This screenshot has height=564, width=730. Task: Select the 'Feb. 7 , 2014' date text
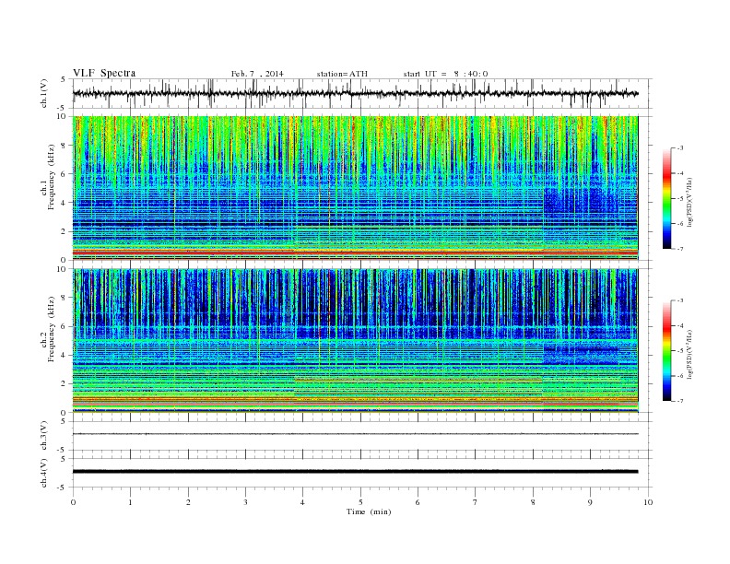[x=257, y=74]
